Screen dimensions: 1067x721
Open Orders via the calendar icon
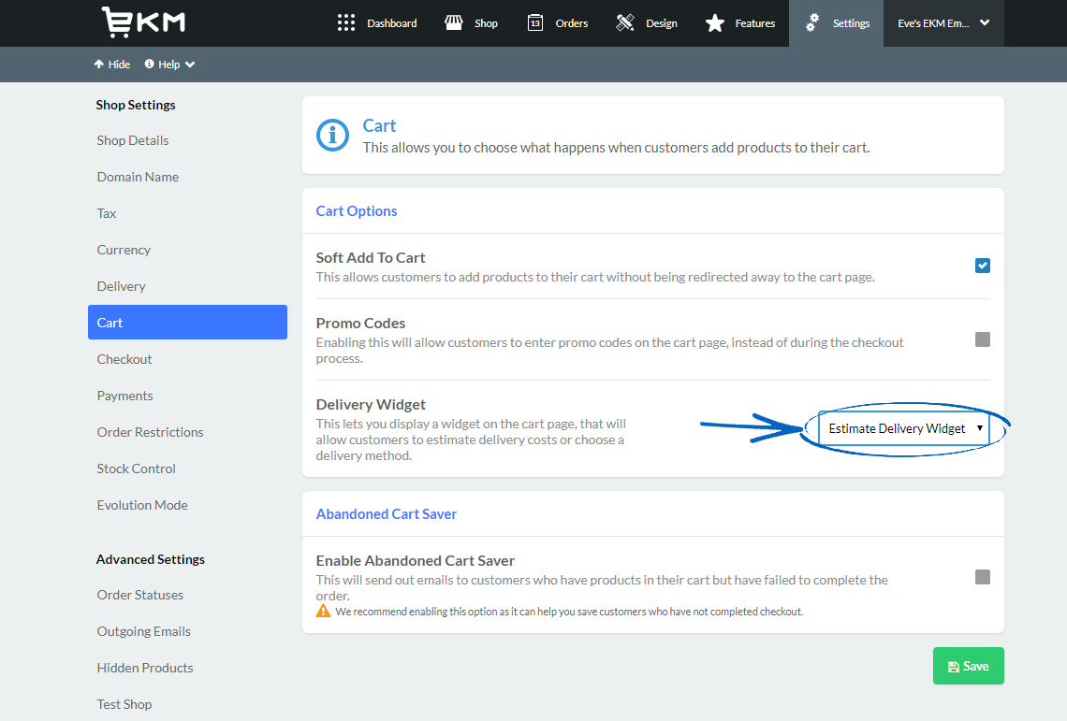pyautogui.click(x=535, y=22)
